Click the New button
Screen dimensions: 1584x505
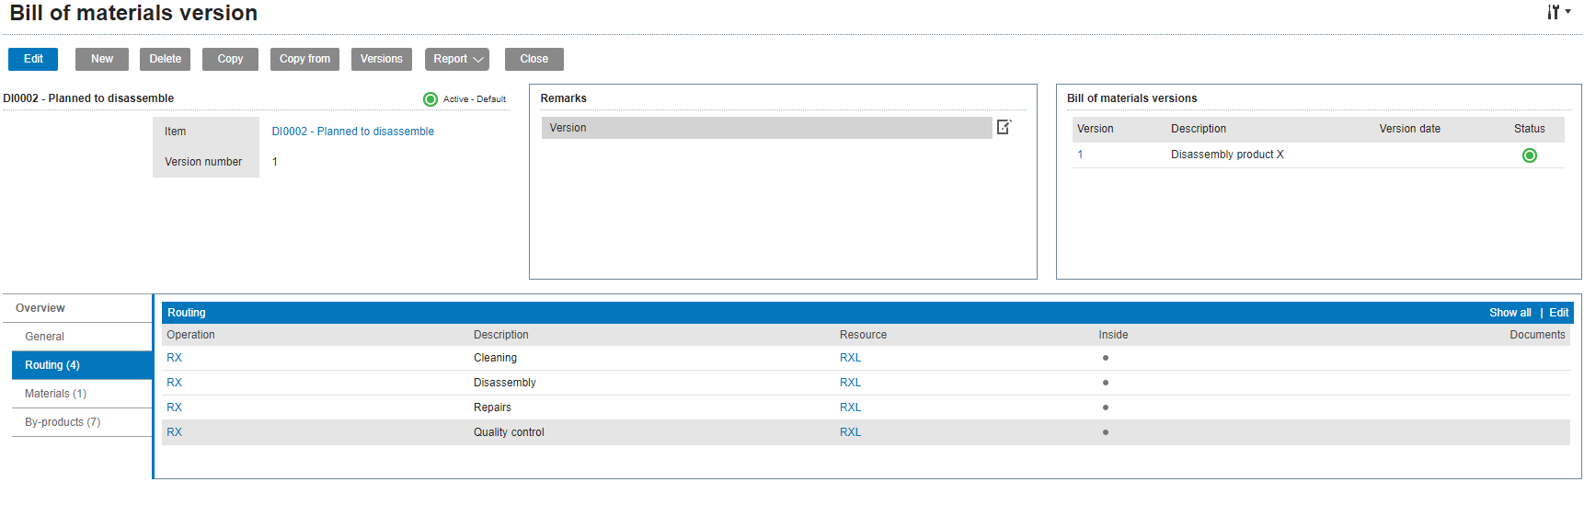pos(101,59)
